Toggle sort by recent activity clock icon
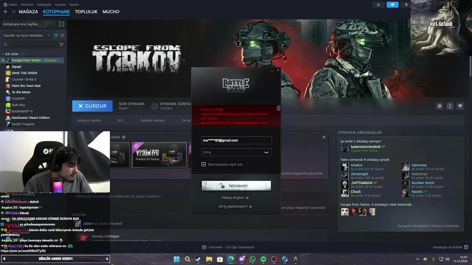 tap(56, 35)
